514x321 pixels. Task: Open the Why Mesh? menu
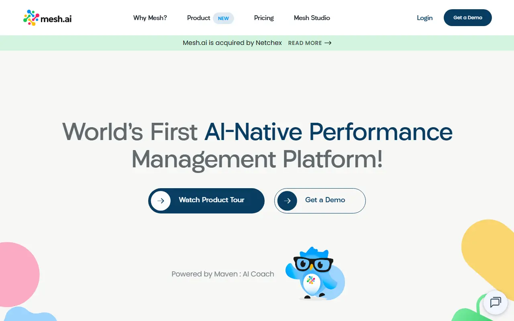[150, 18]
